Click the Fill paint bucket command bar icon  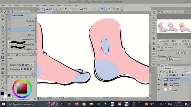(81, 9)
